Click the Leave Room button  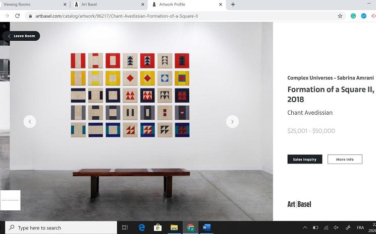click(x=21, y=36)
